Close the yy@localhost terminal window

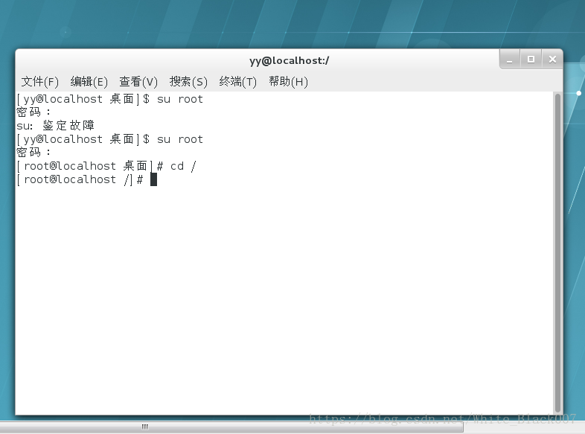click(x=552, y=60)
